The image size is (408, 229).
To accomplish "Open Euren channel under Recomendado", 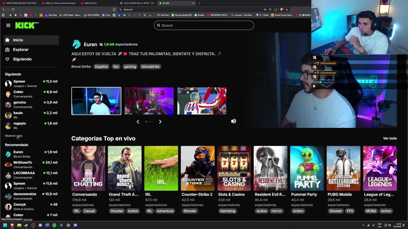I will 31,154.
